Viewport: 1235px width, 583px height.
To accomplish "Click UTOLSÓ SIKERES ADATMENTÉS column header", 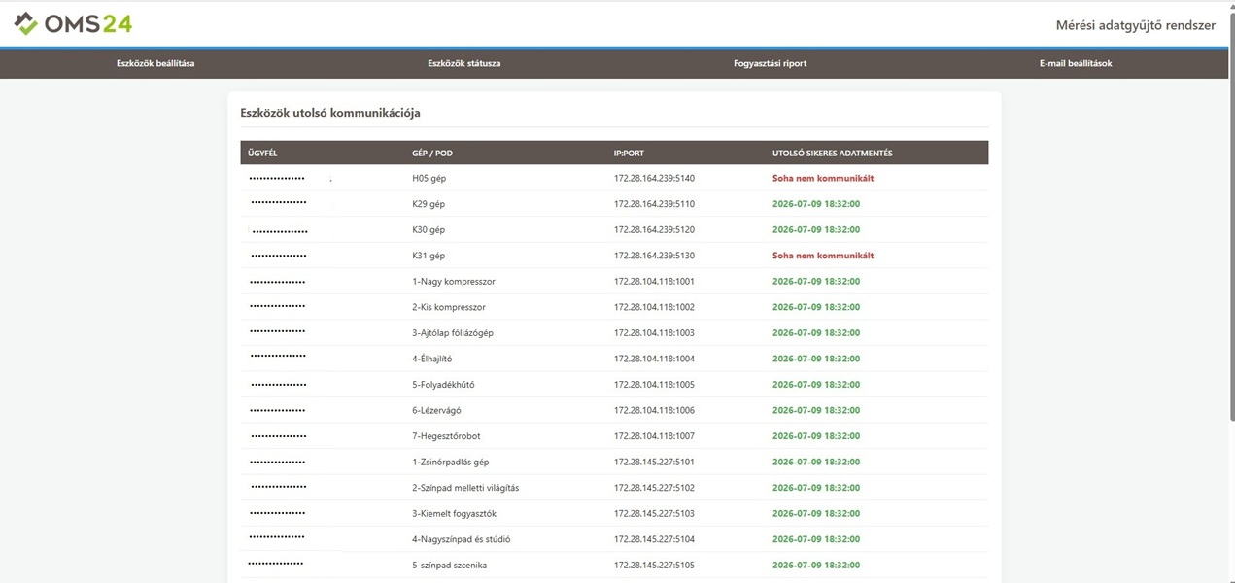I will tap(832, 153).
